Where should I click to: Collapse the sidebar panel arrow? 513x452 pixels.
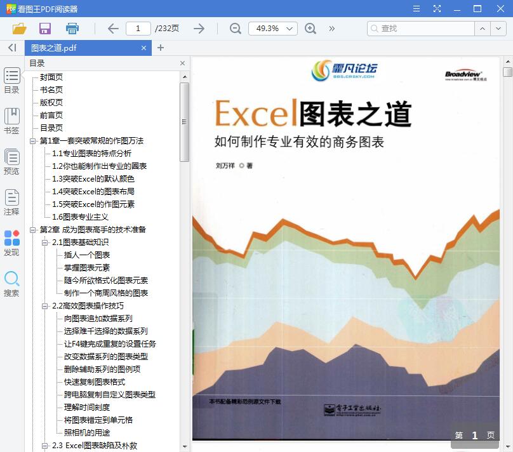(x=12, y=48)
